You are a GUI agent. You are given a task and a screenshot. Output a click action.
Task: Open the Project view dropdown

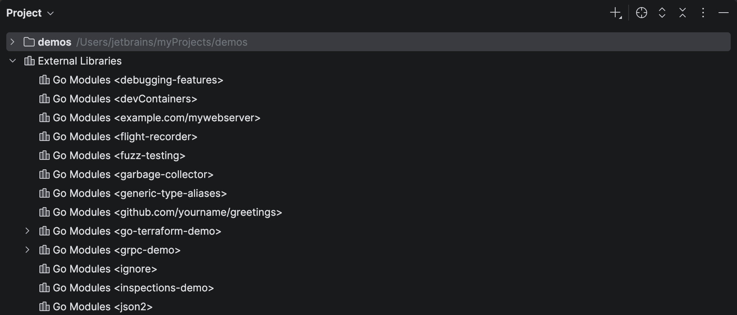(x=30, y=13)
